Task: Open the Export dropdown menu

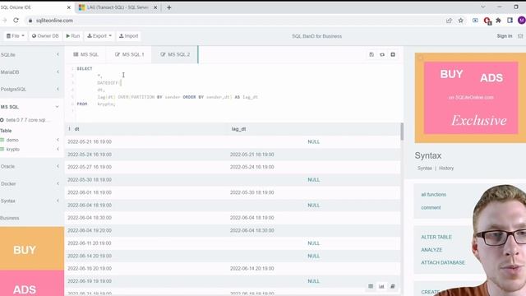Action: point(99,36)
